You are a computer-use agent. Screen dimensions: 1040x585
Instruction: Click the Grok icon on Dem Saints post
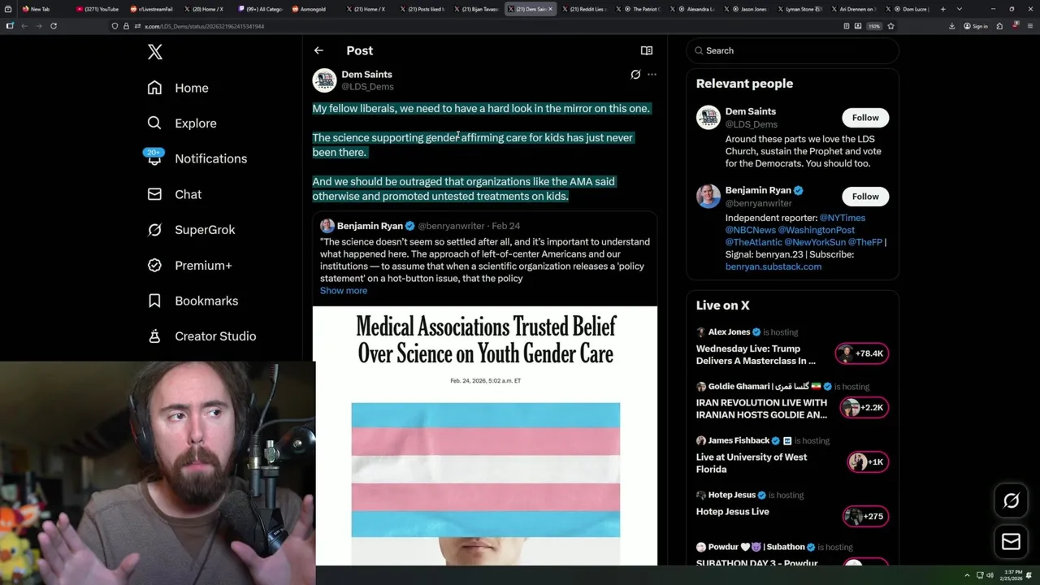(x=635, y=74)
